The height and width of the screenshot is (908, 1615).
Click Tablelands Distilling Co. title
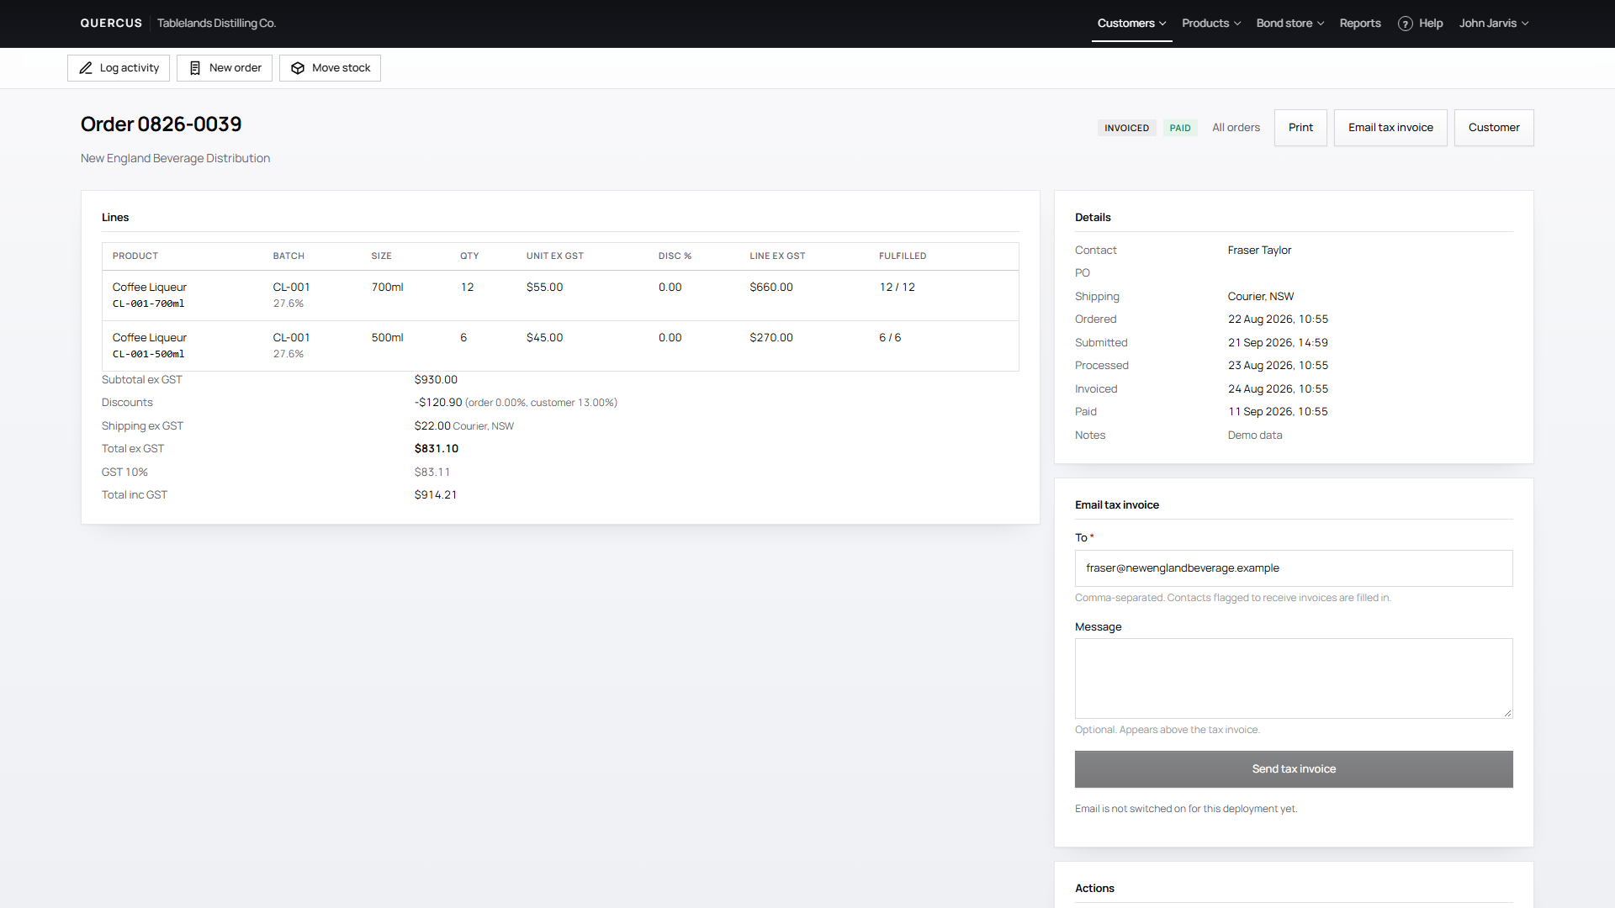point(216,24)
